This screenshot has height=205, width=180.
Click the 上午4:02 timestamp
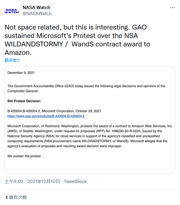14,181
